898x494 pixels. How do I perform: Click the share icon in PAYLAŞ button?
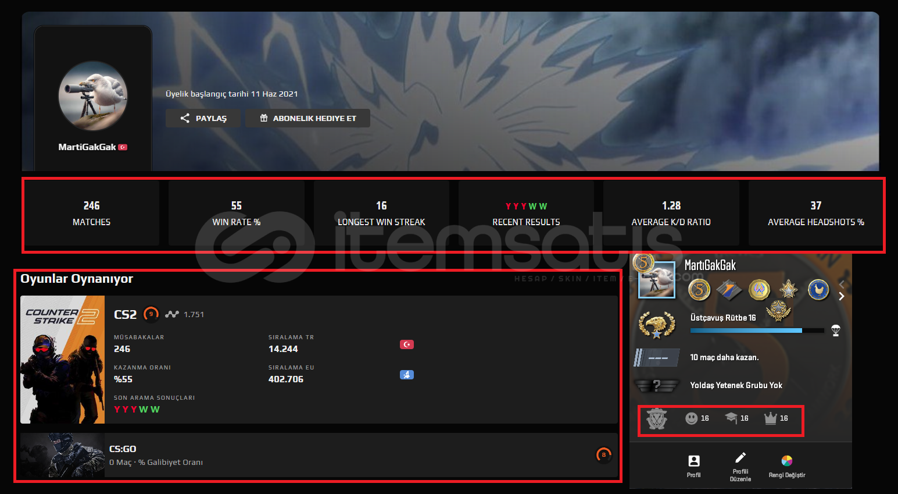(185, 118)
